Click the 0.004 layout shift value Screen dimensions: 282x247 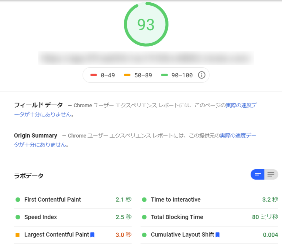270,235
